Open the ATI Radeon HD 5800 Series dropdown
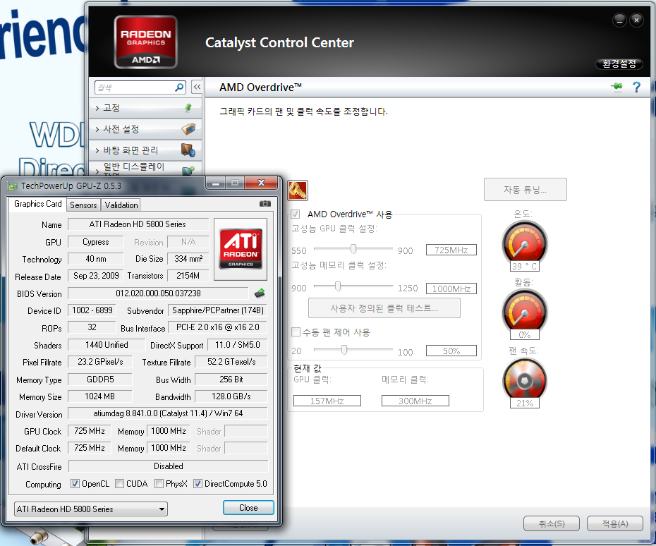This screenshot has height=546, width=656. click(x=91, y=509)
